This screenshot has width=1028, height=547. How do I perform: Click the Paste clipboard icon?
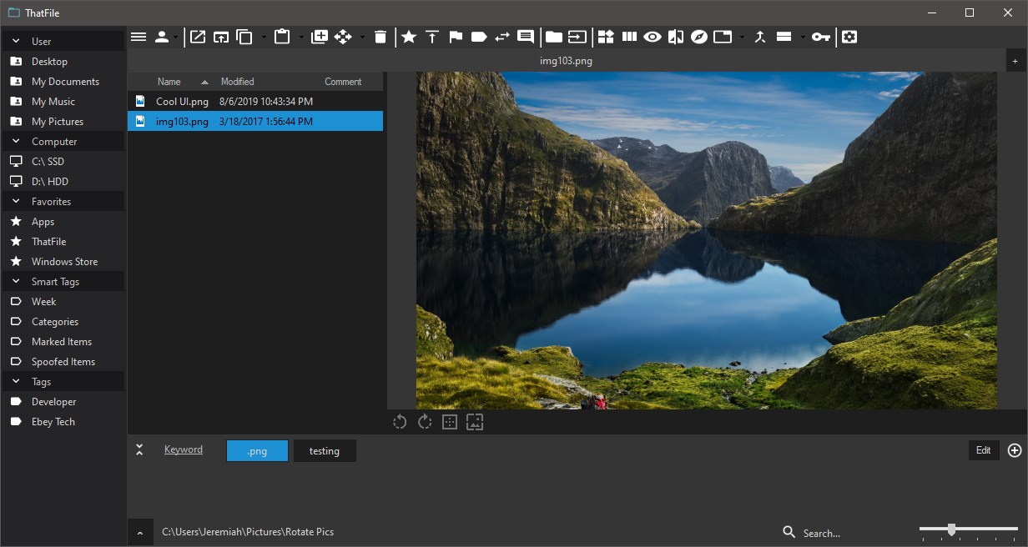tap(282, 37)
